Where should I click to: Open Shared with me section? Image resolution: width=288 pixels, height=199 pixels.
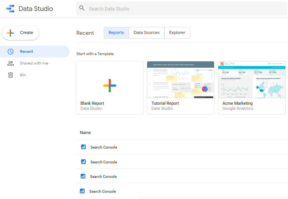pos(35,63)
